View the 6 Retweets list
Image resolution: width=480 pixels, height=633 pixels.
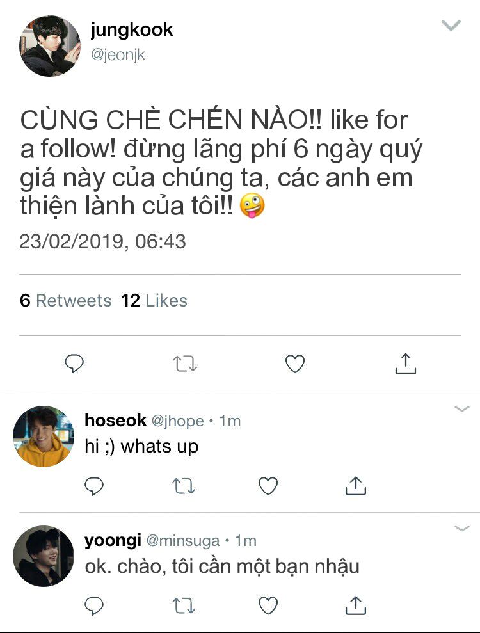[x=65, y=301]
